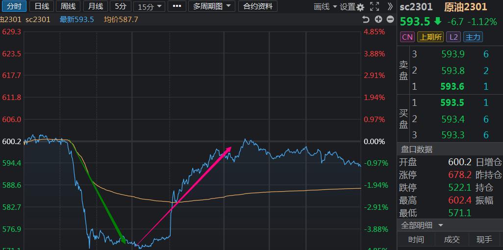Viewport: 503px width, 250px height.
Task: Click the sc2301 code in header
Action: (416, 7)
